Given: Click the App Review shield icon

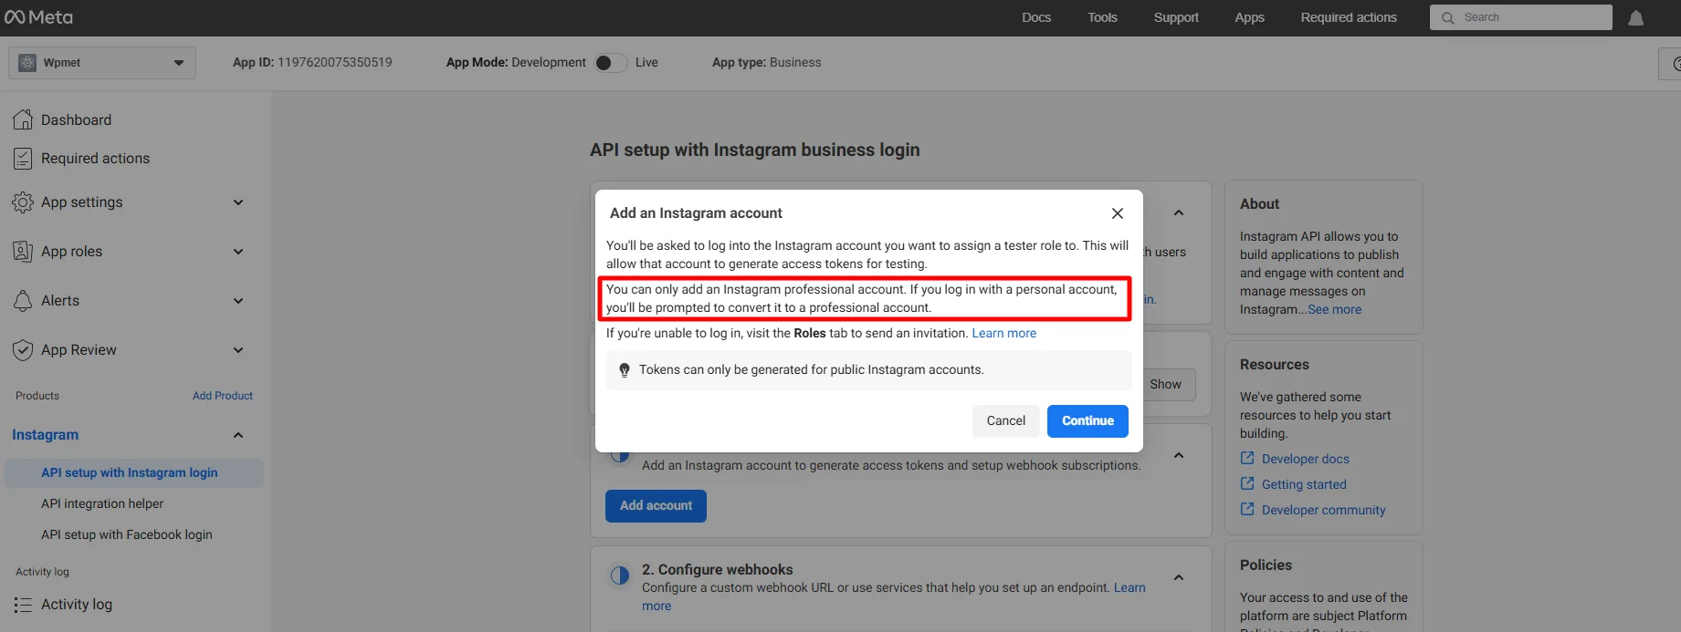Looking at the screenshot, I should pyautogui.click(x=23, y=350).
